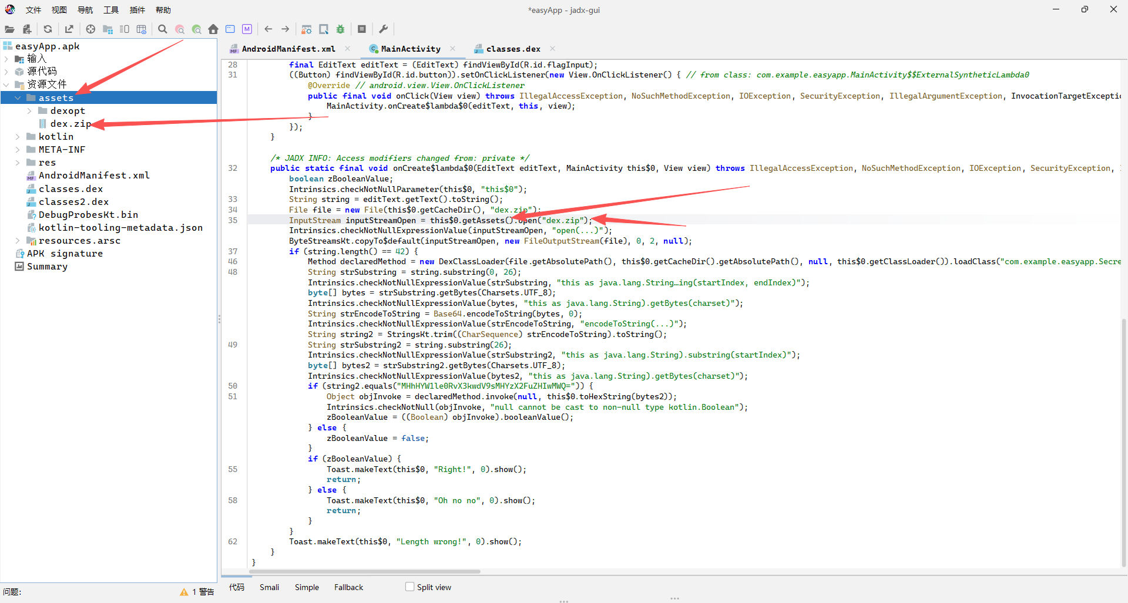Switch to Fallback code view

coord(348,587)
